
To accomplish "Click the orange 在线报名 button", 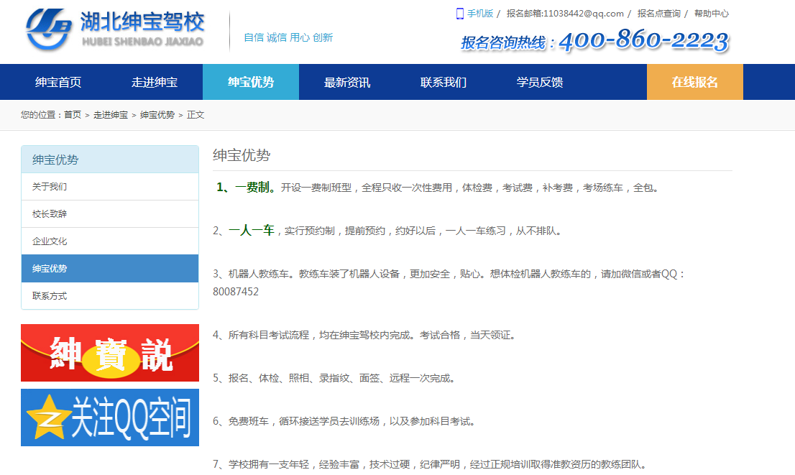I will pos(694,82).
